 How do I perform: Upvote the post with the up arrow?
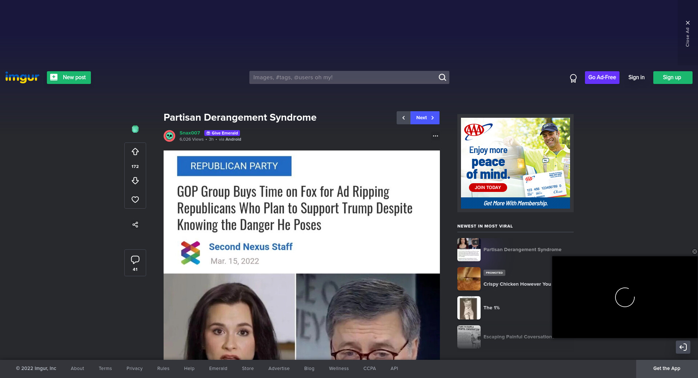[135, 152]
